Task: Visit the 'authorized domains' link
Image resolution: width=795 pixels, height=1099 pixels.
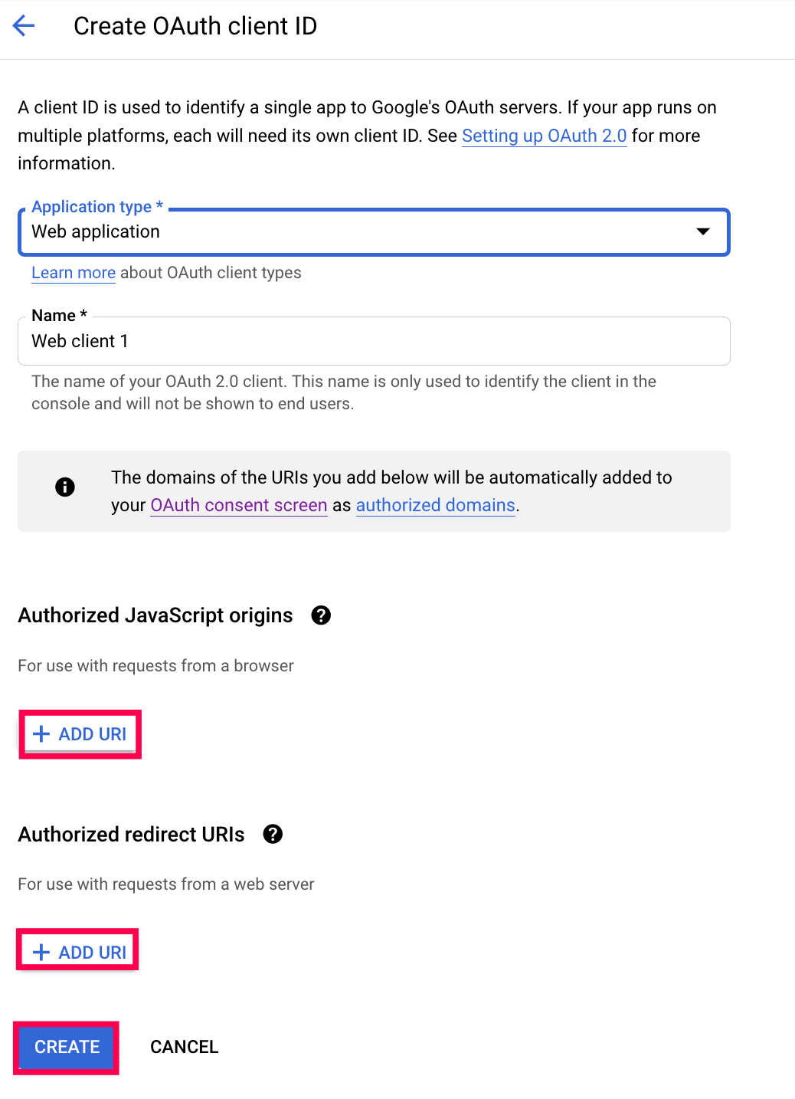Action: click(x=435, y=505)
